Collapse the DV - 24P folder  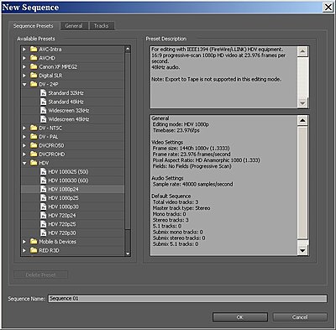[24, 84]
